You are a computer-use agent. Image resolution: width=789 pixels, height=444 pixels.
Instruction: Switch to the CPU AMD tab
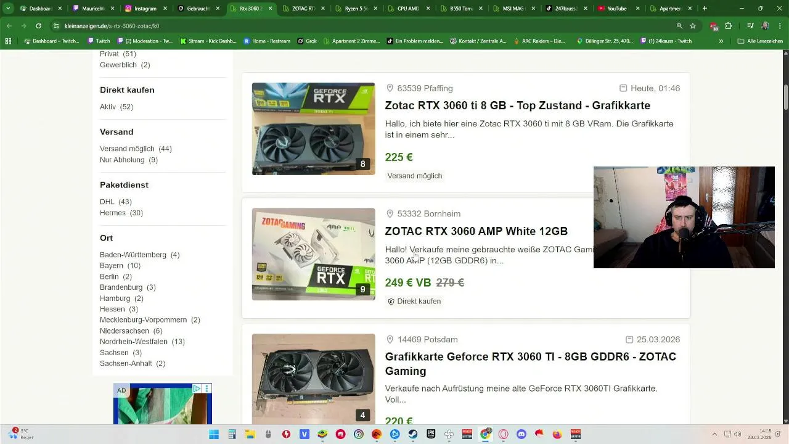pyautogui.click(x=408, y=9)
